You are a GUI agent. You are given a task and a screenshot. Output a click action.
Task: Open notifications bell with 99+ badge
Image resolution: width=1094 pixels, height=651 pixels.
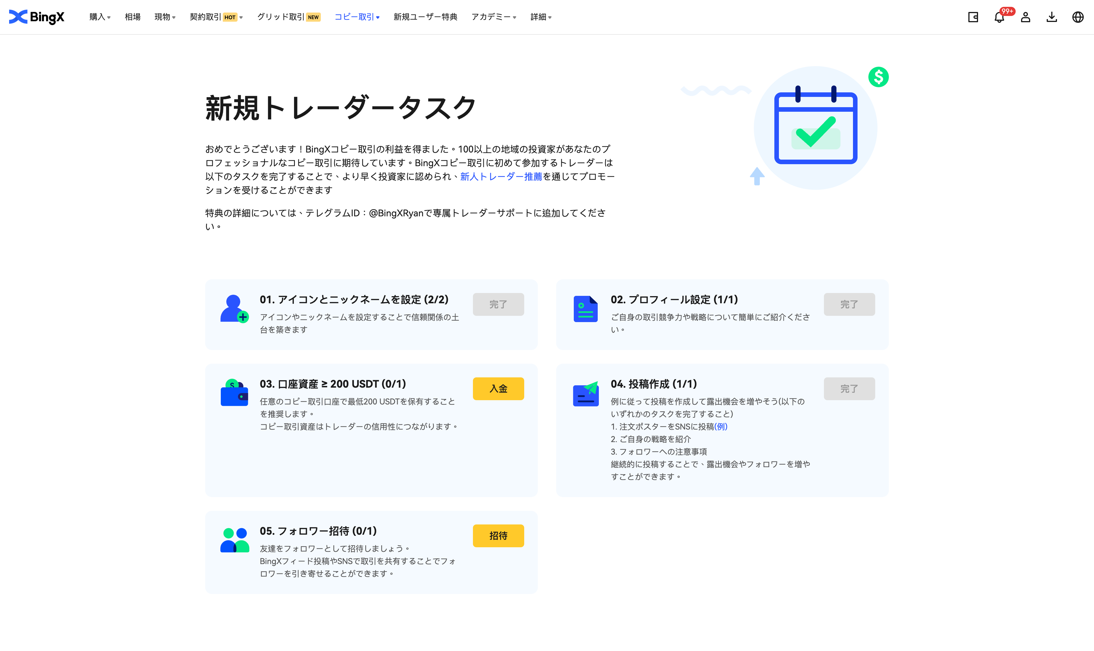coord(999,17)
